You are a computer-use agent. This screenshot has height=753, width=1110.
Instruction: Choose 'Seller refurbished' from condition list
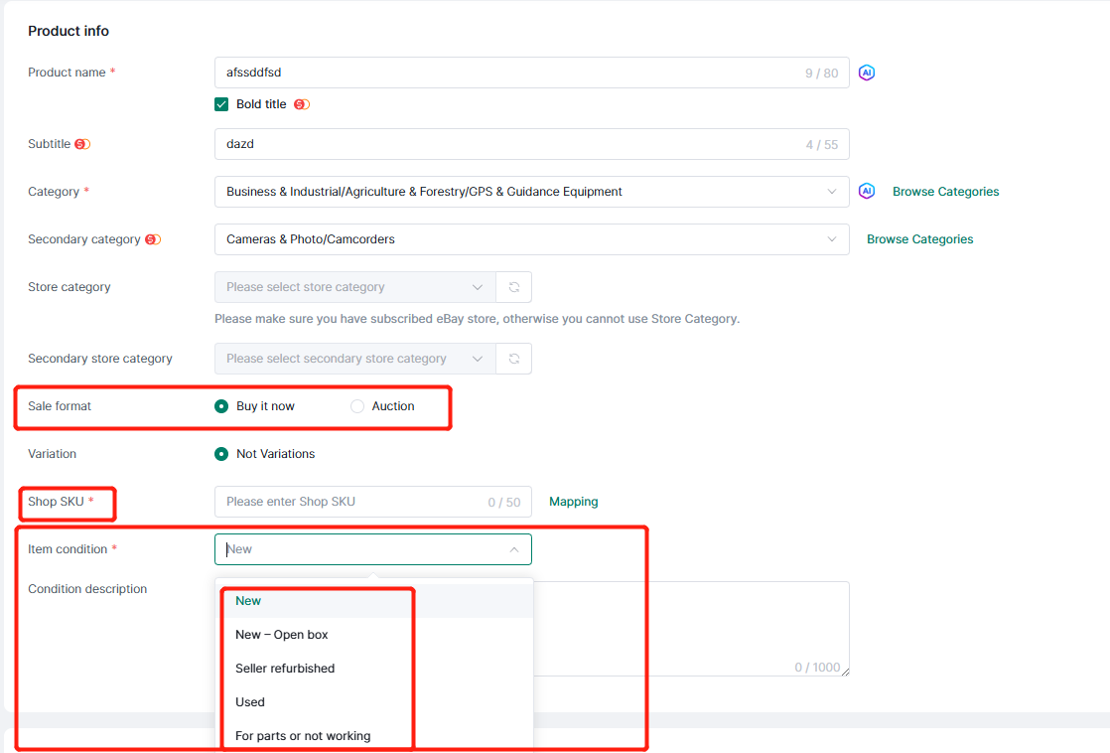[x=285, y=669]
